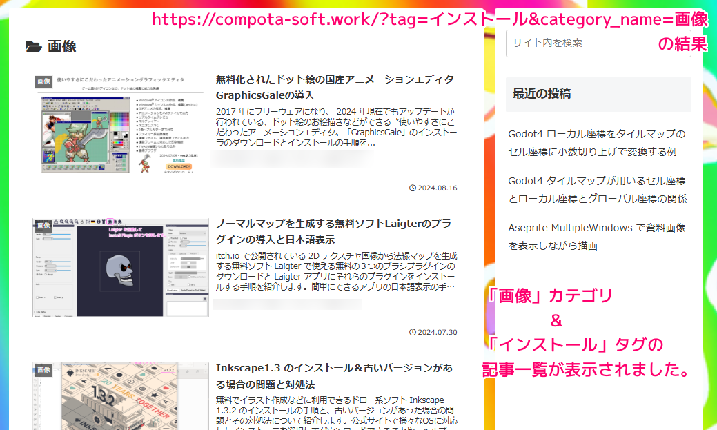Click the 画像 label on GraphicsGale thumbnail

pos(44,81)
